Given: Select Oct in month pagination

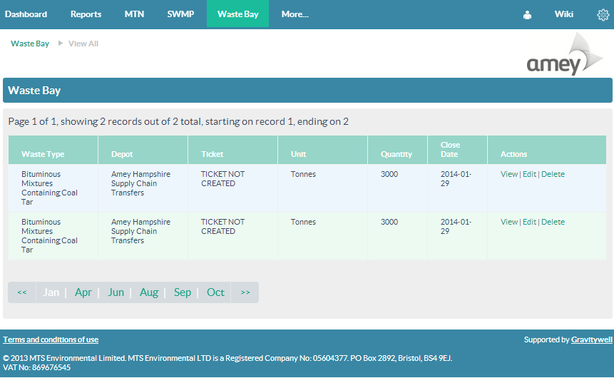Looking at the screenshot, I should pos(215,292).
